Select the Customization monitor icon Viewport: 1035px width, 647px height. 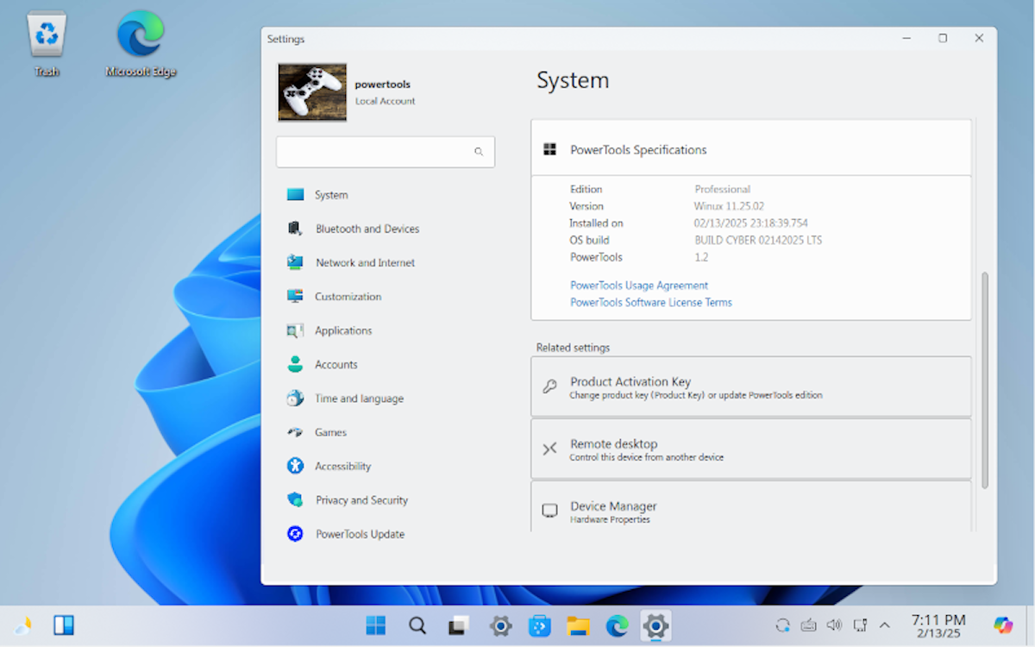tap(296, 296)
